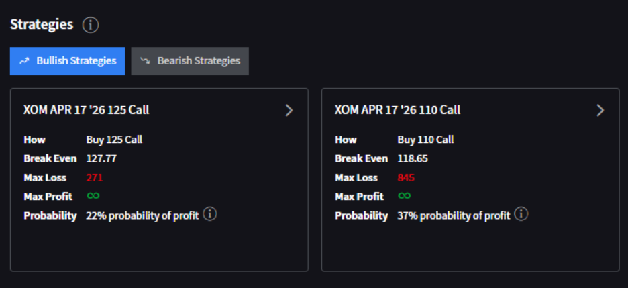Click the downward trend icon on Bearish Strategies
This screenshot has height=288, width=628.
tap(145, 61)
